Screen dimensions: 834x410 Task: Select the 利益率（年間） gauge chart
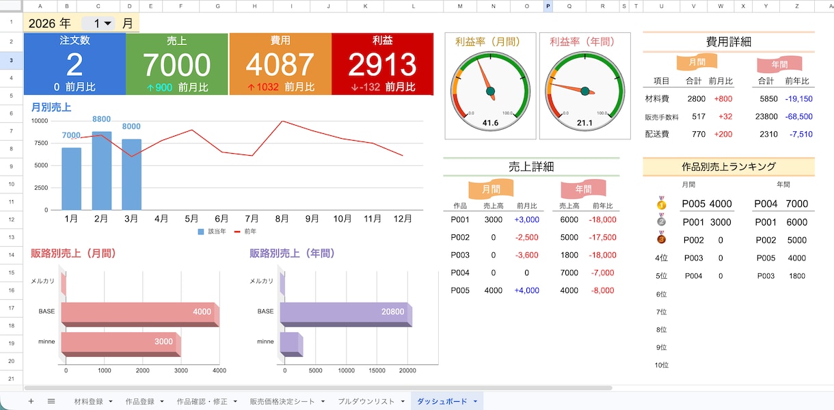click(585, 85)
